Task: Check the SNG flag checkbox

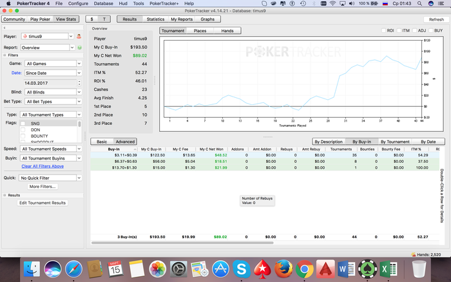Action: pyautogui.click(x=23, y=124)
